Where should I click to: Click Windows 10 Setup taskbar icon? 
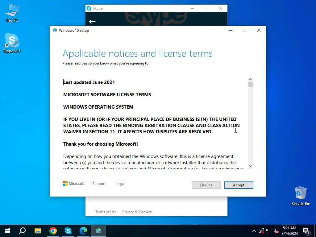98,231
